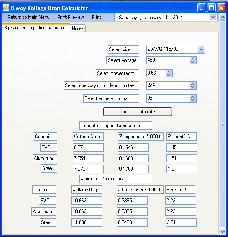Viewport: 228px width, 237px height.
Task: Open Print Preview from menu bar
Action: pos(71,17)
